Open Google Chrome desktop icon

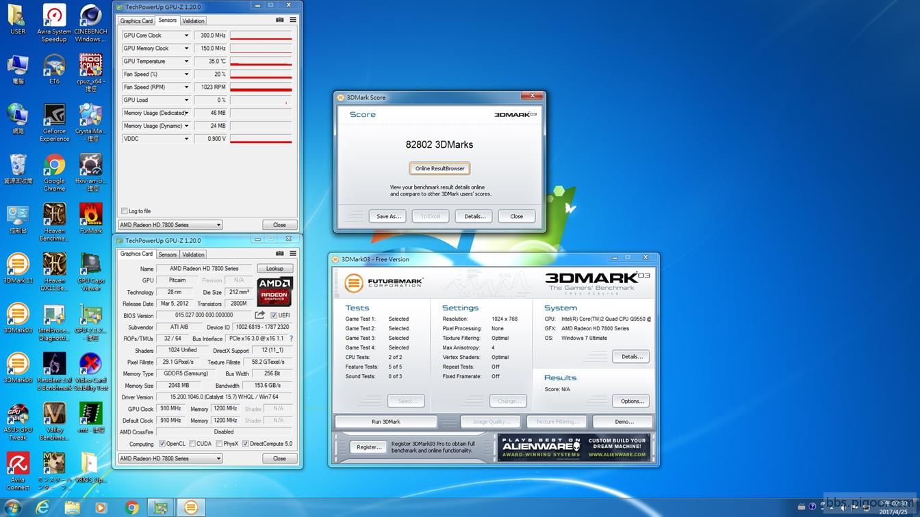54,173
